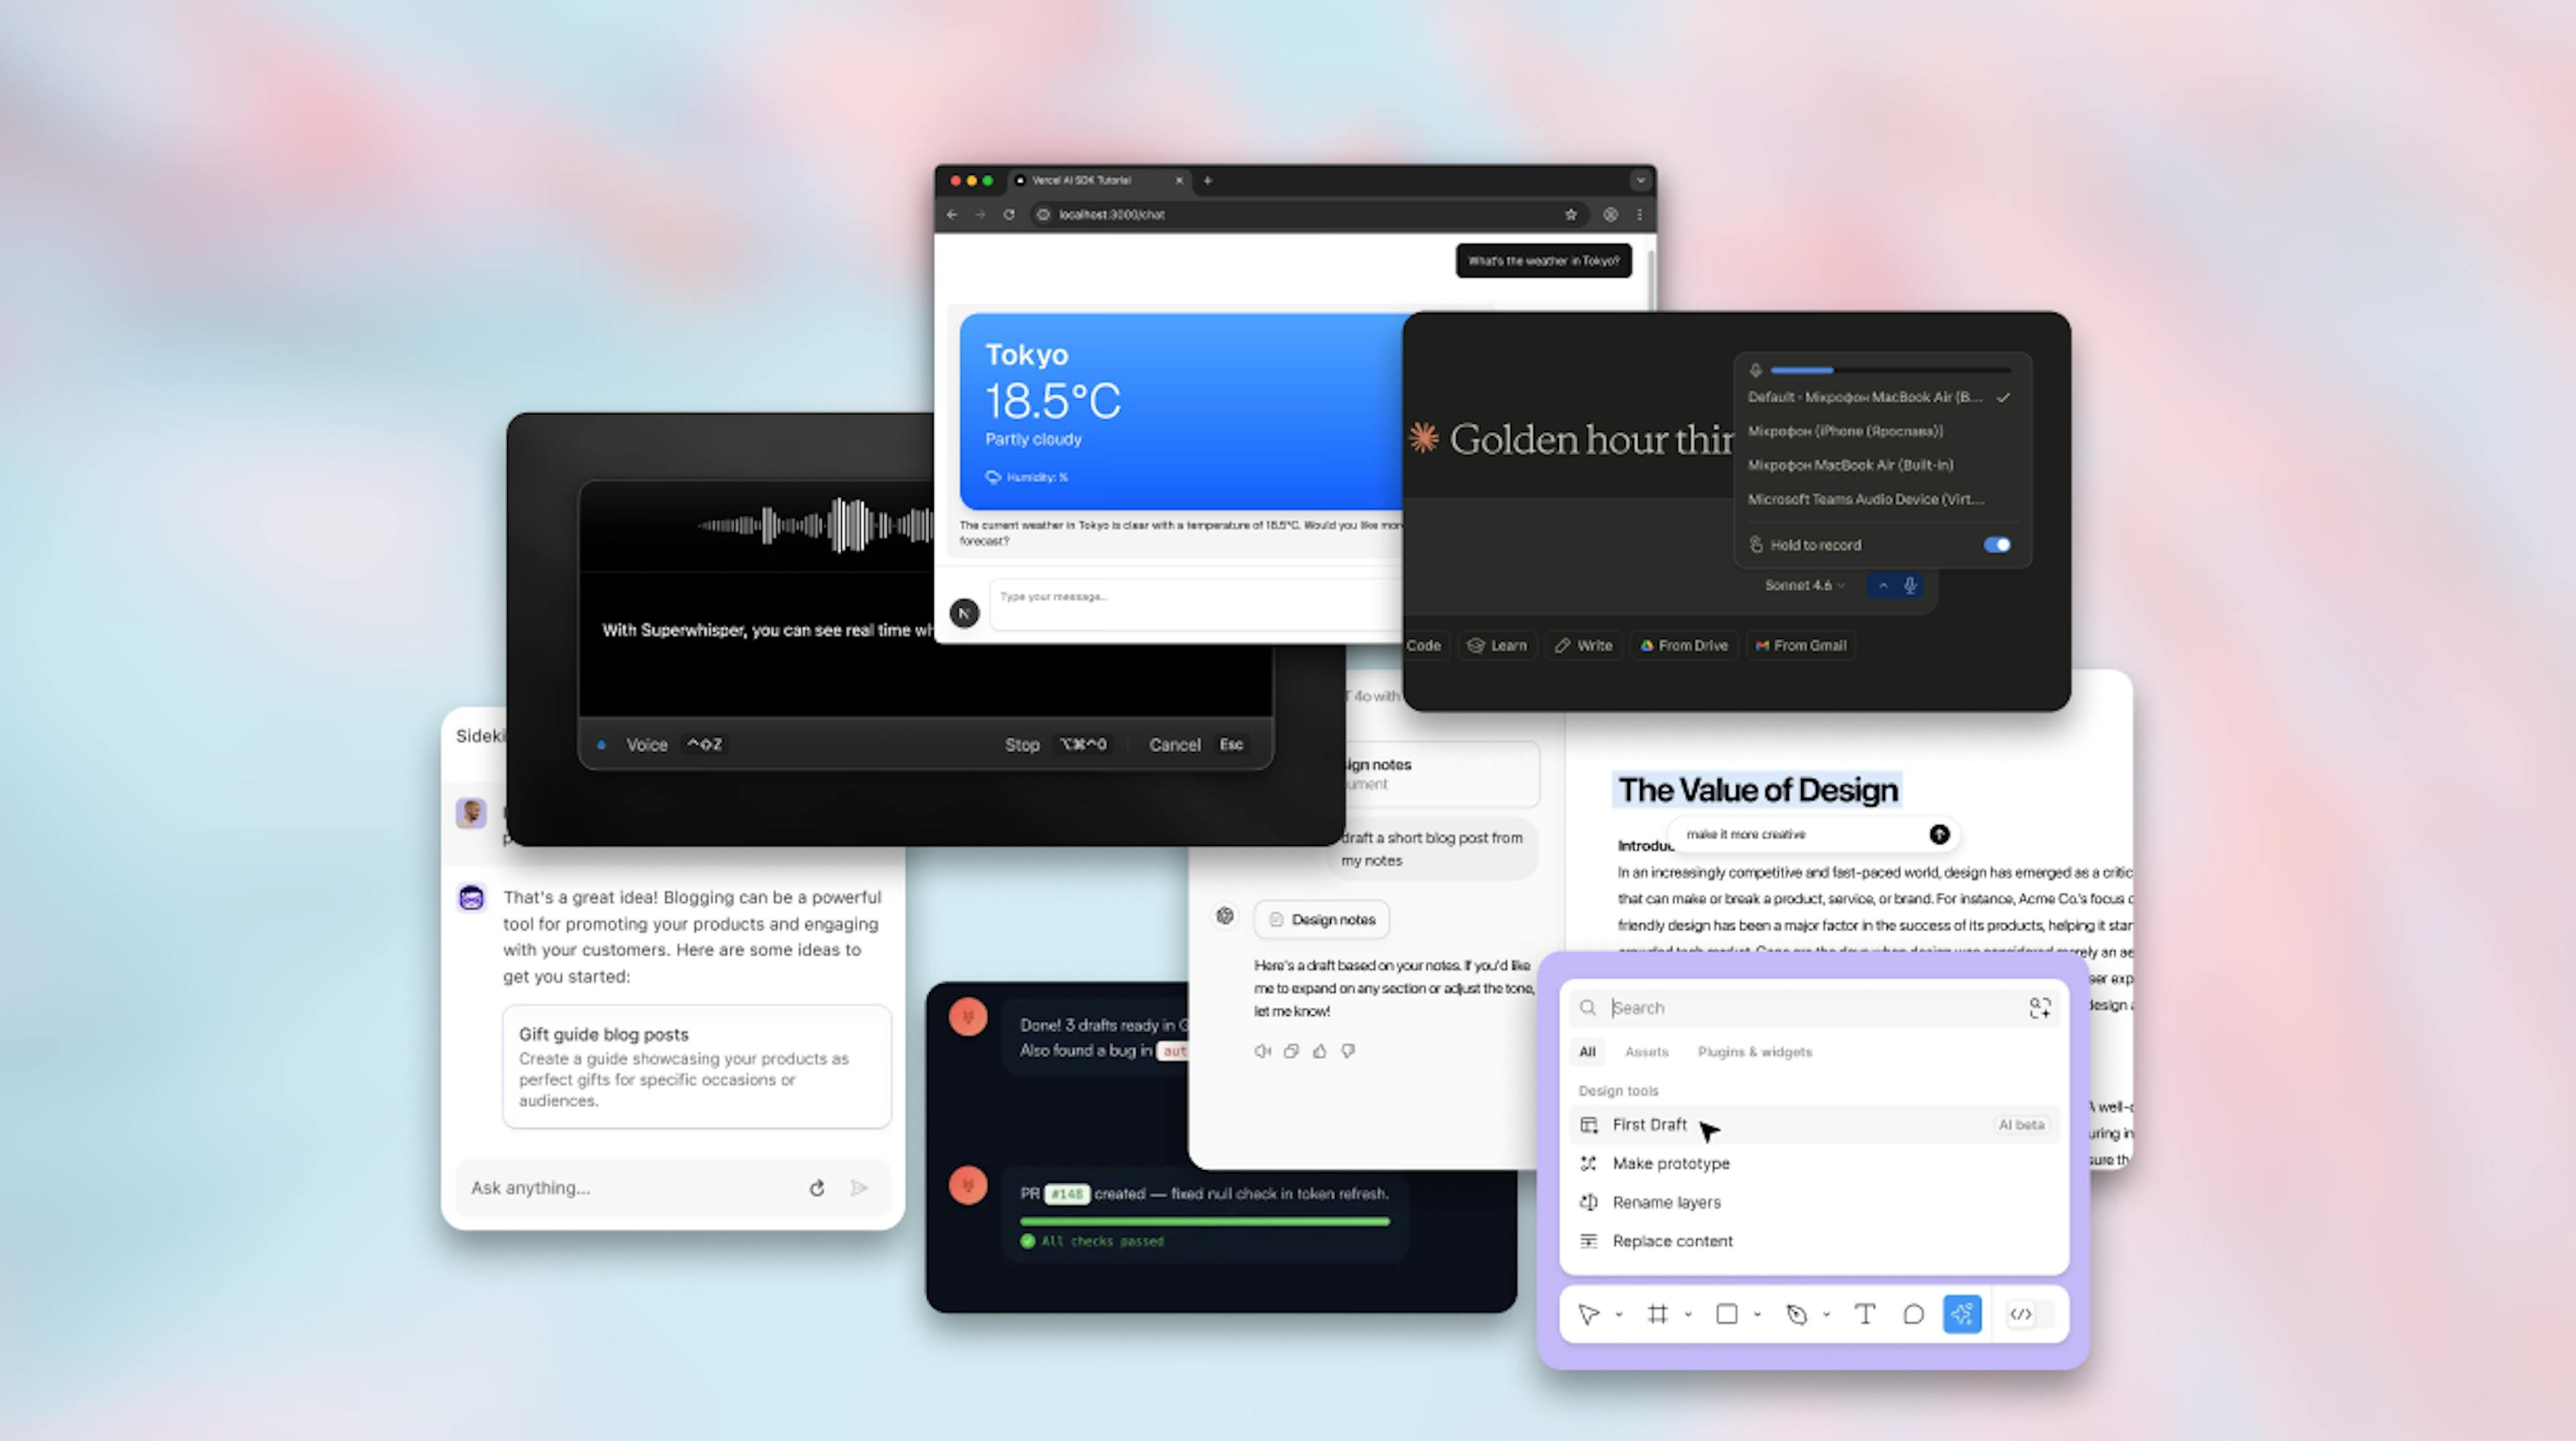This screenshot has height=1441, width=2576.
Task: Open the Sonnet 4.6 model dropdown
Action: click(x=1804, y=586)
